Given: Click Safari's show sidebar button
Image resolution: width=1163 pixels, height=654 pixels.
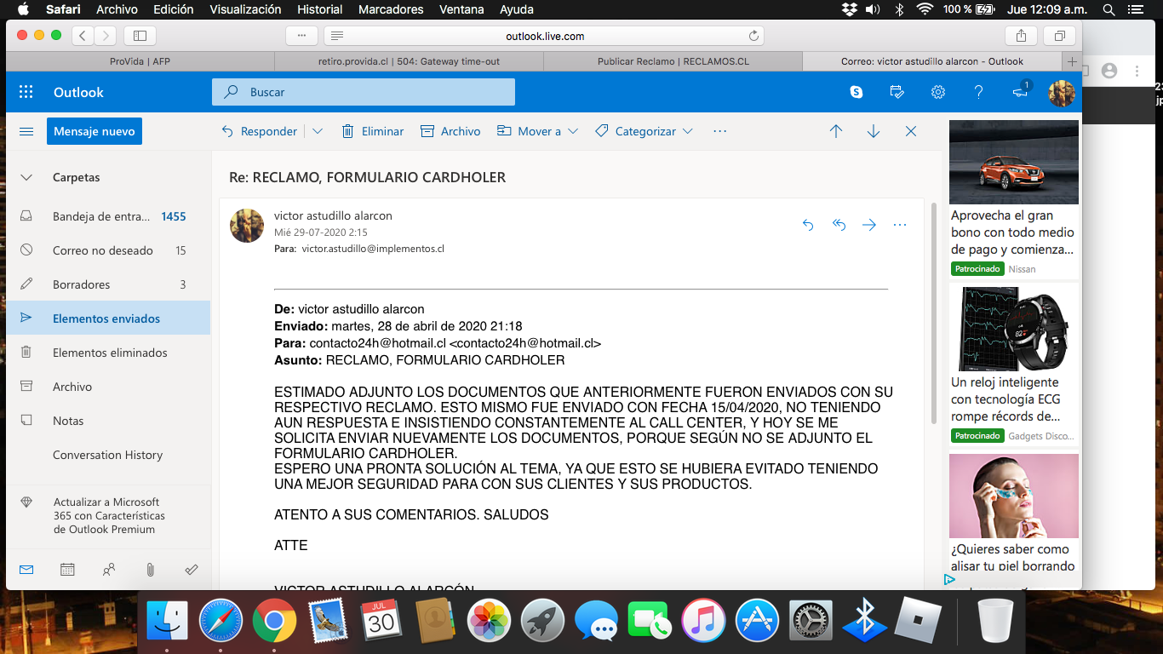Looking at the screenshot, I should point(140,36).
